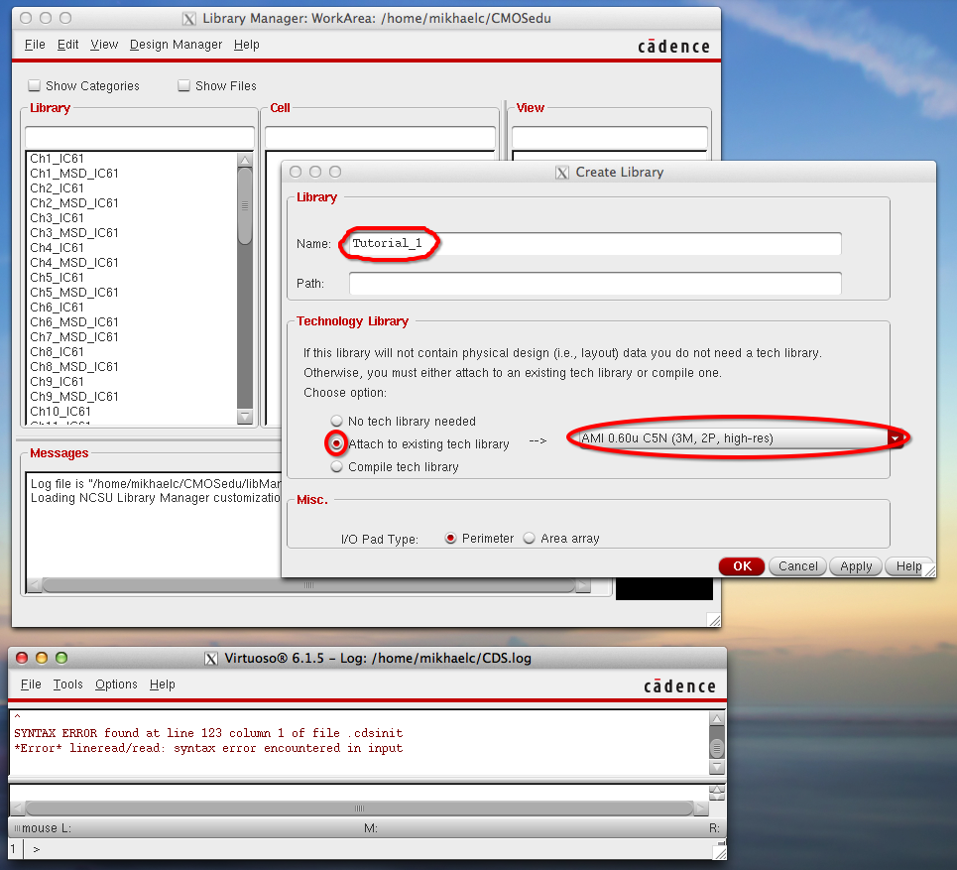This screenshot has height=870, width=957.
Task: Focus the library Name field
Action: (595, 243)
